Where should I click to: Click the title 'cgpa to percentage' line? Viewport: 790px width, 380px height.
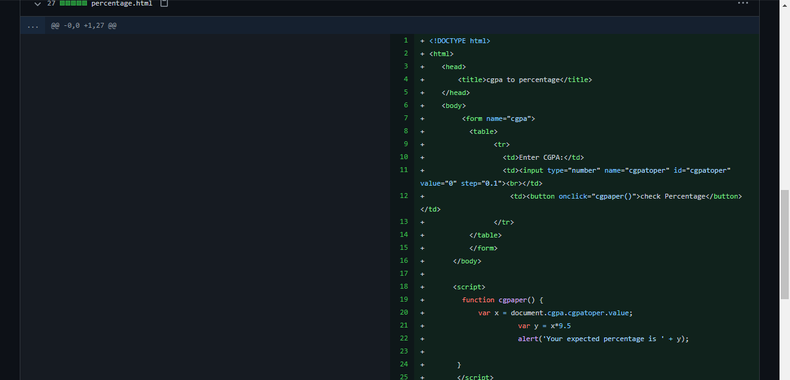click(x=525, y=80)
